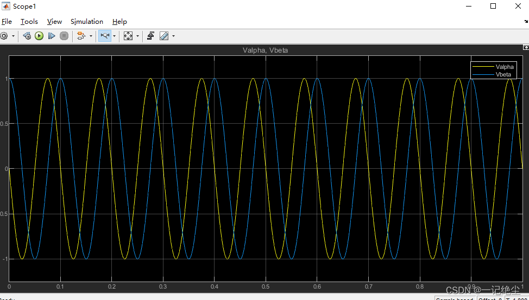Screen dimensions: 529x300
Task: Toggle Valpha visibility in the legend
Action: pos(493,67)
